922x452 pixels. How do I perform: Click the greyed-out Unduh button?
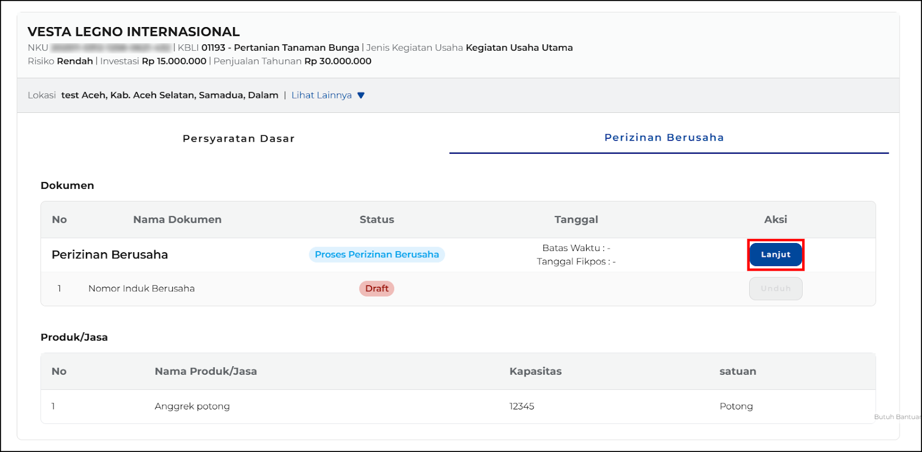coord(775,288)
